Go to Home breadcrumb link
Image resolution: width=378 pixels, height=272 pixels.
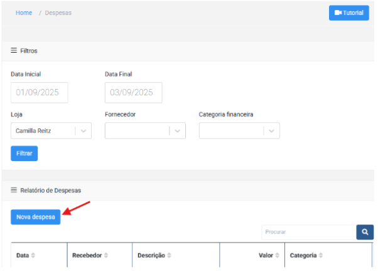point(24,13)
